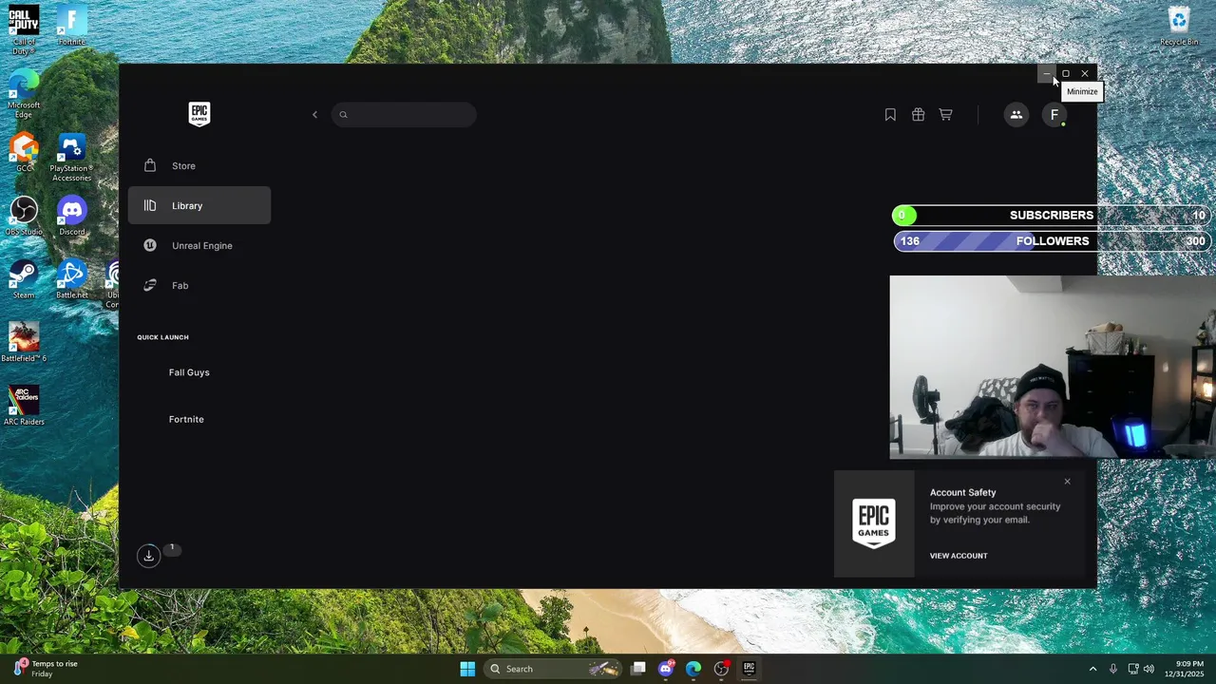Open Fab in the sidebar
The width and height of the screenshot is (1216, 684).
coord(199,285)
